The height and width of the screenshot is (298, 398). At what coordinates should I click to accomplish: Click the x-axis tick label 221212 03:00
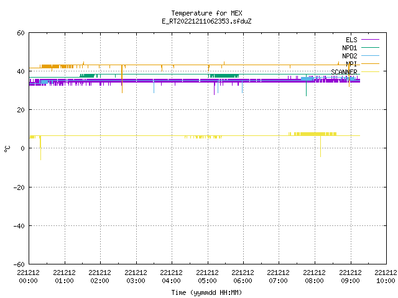[136, 277]
